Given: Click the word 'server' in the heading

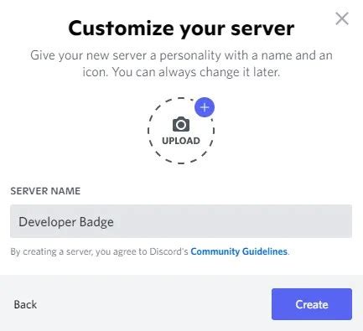Looking at the screenshot, I should point(262,28).
